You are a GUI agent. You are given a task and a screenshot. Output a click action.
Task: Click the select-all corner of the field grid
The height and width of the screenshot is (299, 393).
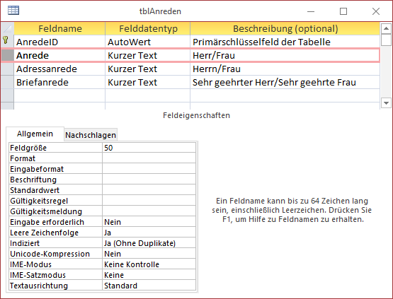pyautogui.click(x=7, y=28)
